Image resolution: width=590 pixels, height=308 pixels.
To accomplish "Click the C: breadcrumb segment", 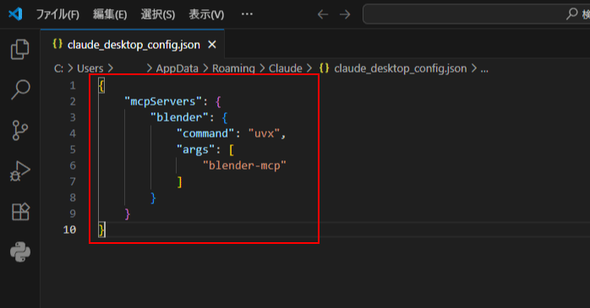I will (58, 68).
